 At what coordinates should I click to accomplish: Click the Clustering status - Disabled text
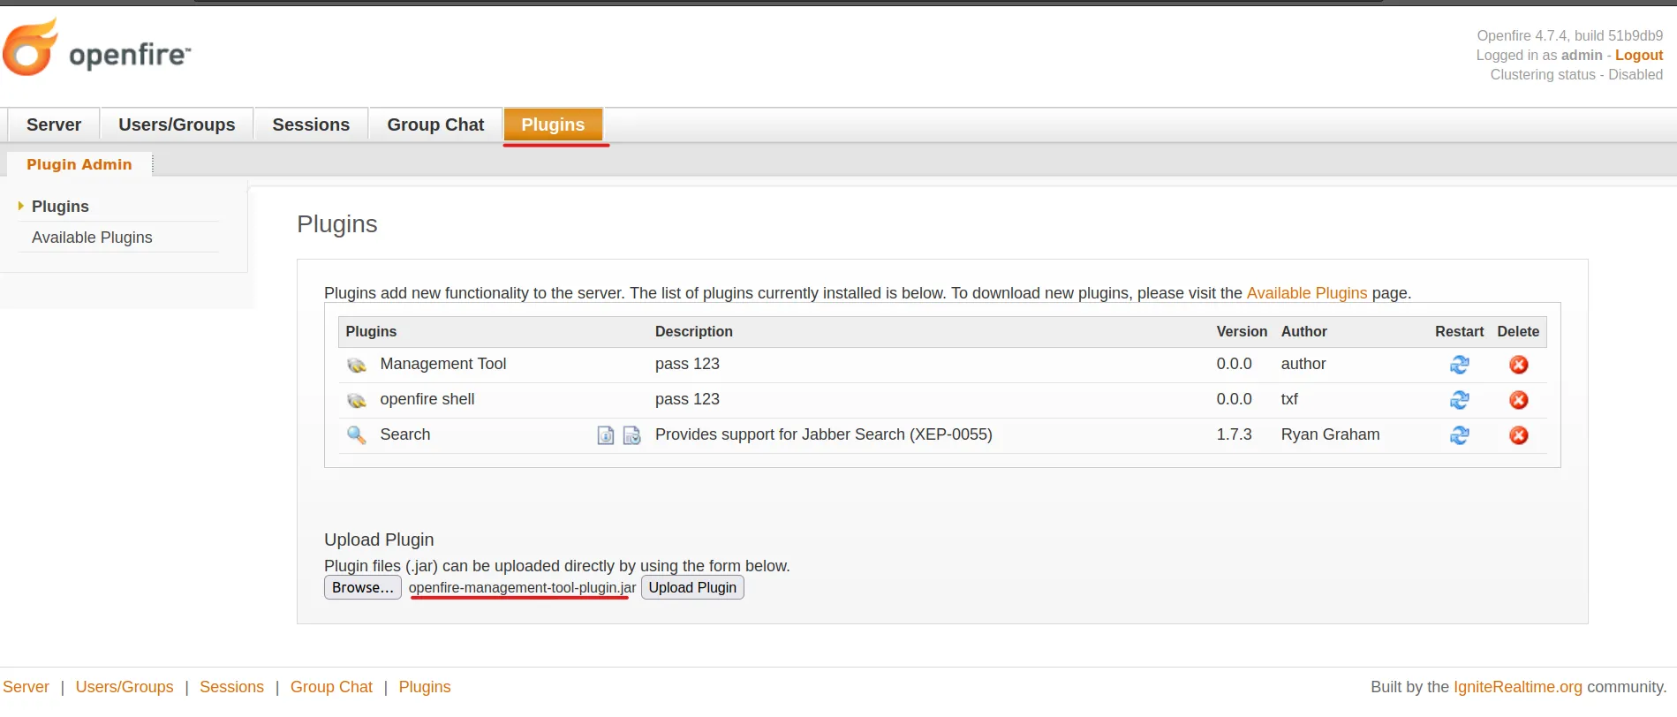pos(1576,74)
